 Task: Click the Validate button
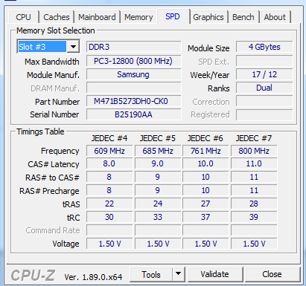tap(215, 274)
